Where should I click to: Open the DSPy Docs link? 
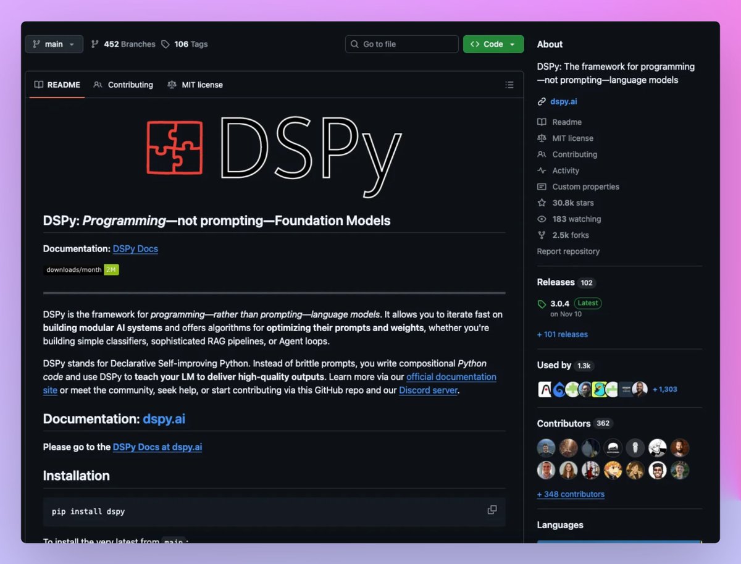click(x=135, y=248)
